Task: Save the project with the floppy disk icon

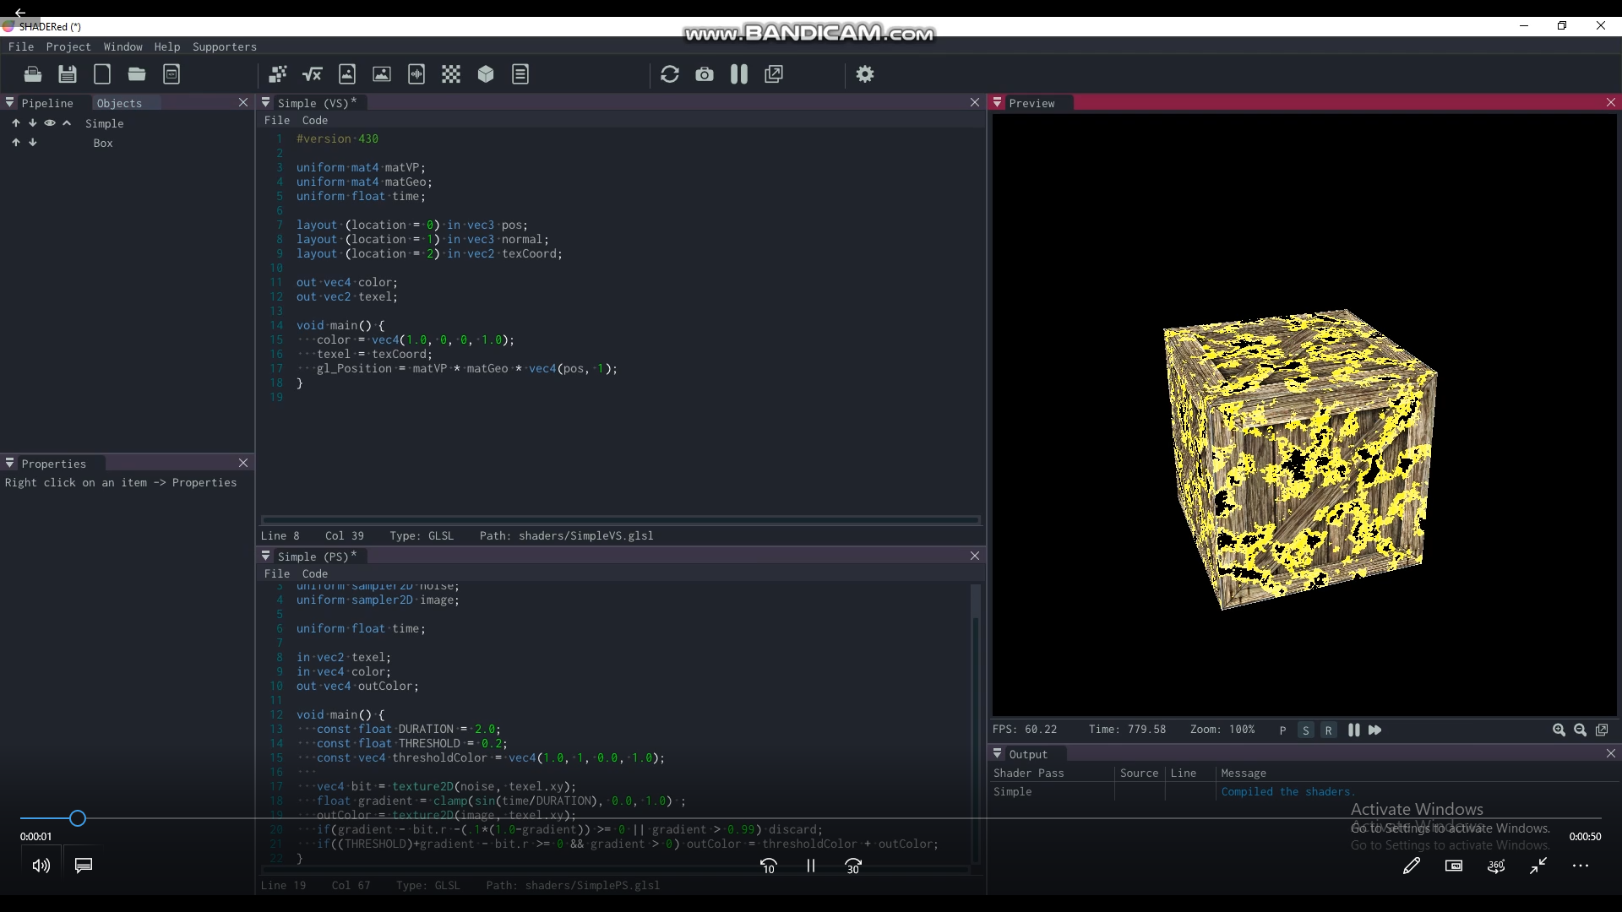Action: pos(68,74)
